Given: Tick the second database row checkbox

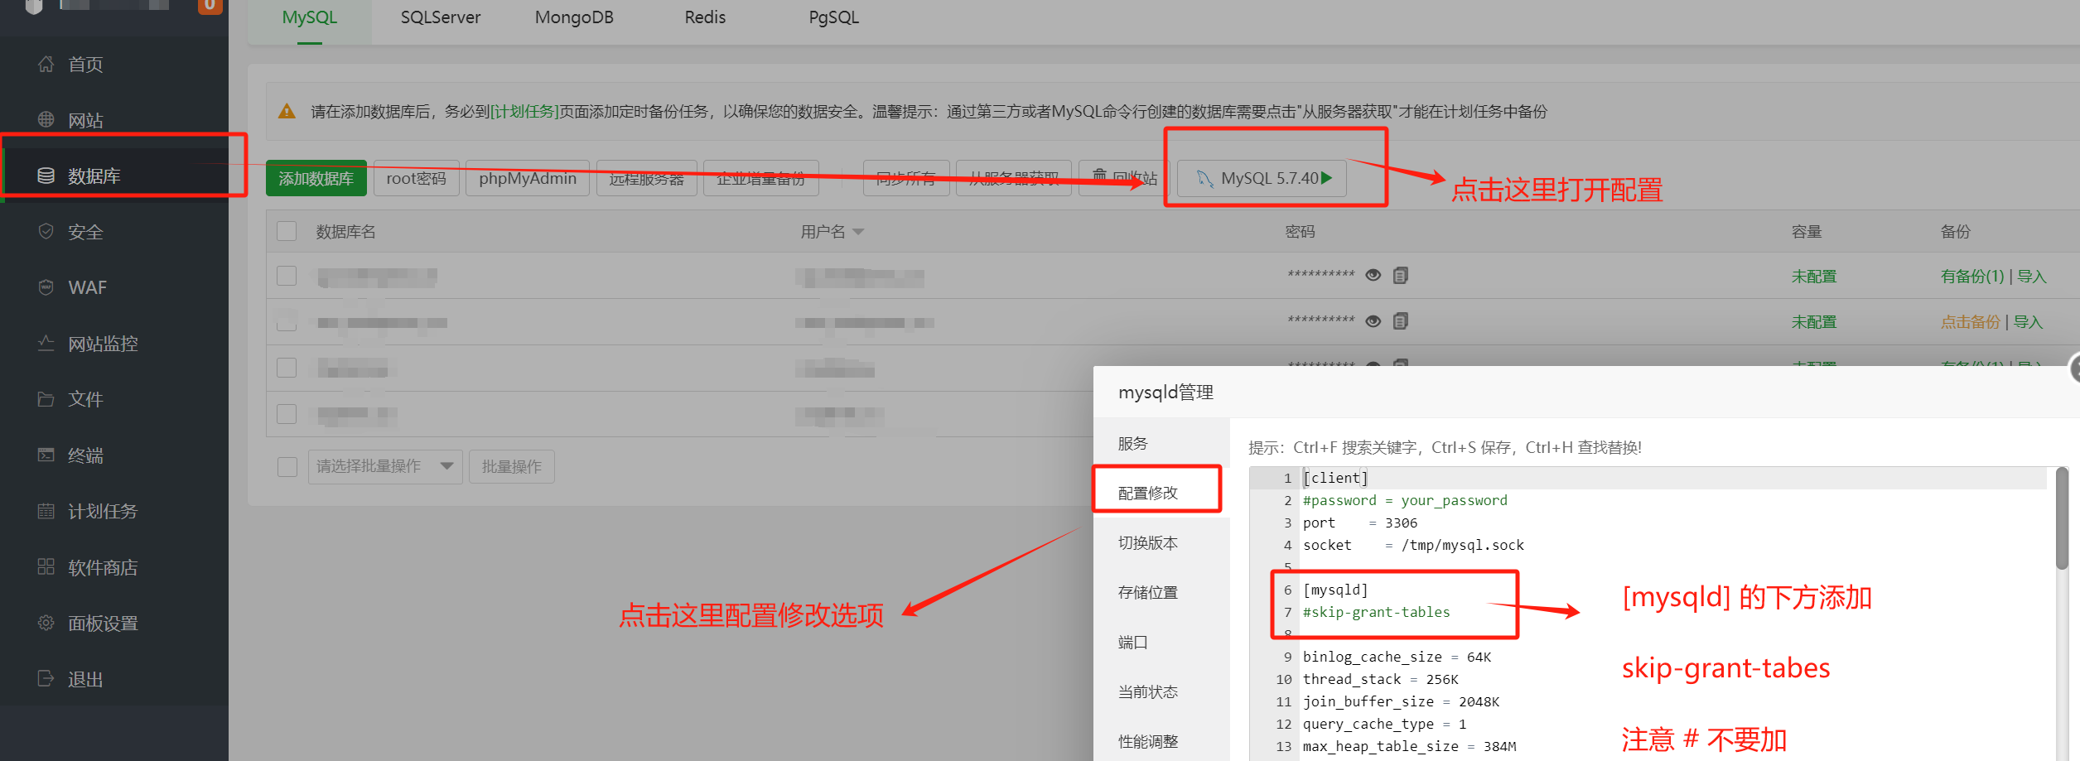Looking at the screenshot, I should [287, 321].
